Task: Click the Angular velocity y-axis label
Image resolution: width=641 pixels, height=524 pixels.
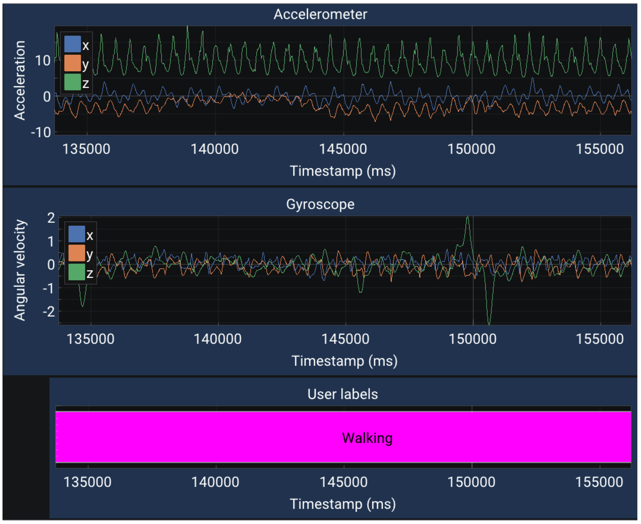Action: tap(20, 270)
